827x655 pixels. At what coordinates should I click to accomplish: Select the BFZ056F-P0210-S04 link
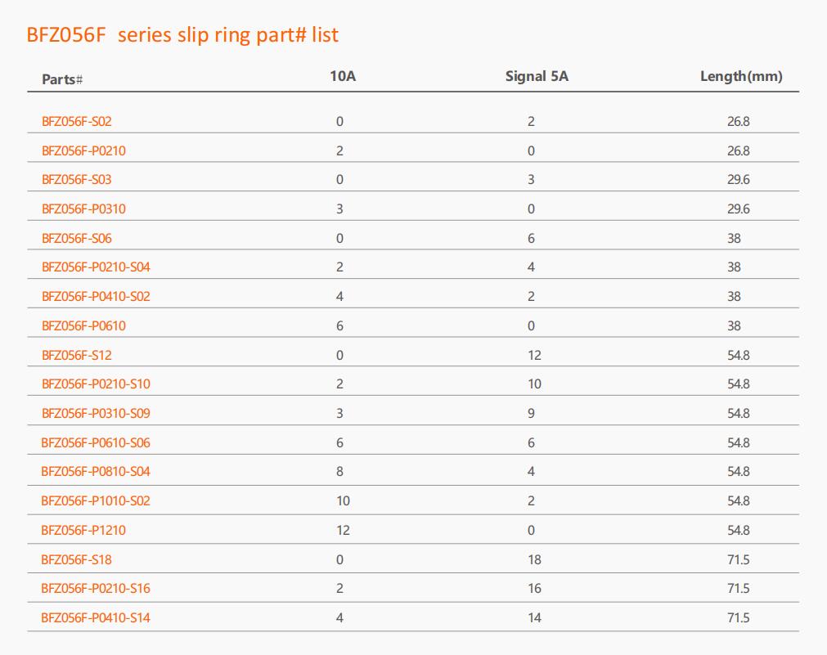[96, 267]
